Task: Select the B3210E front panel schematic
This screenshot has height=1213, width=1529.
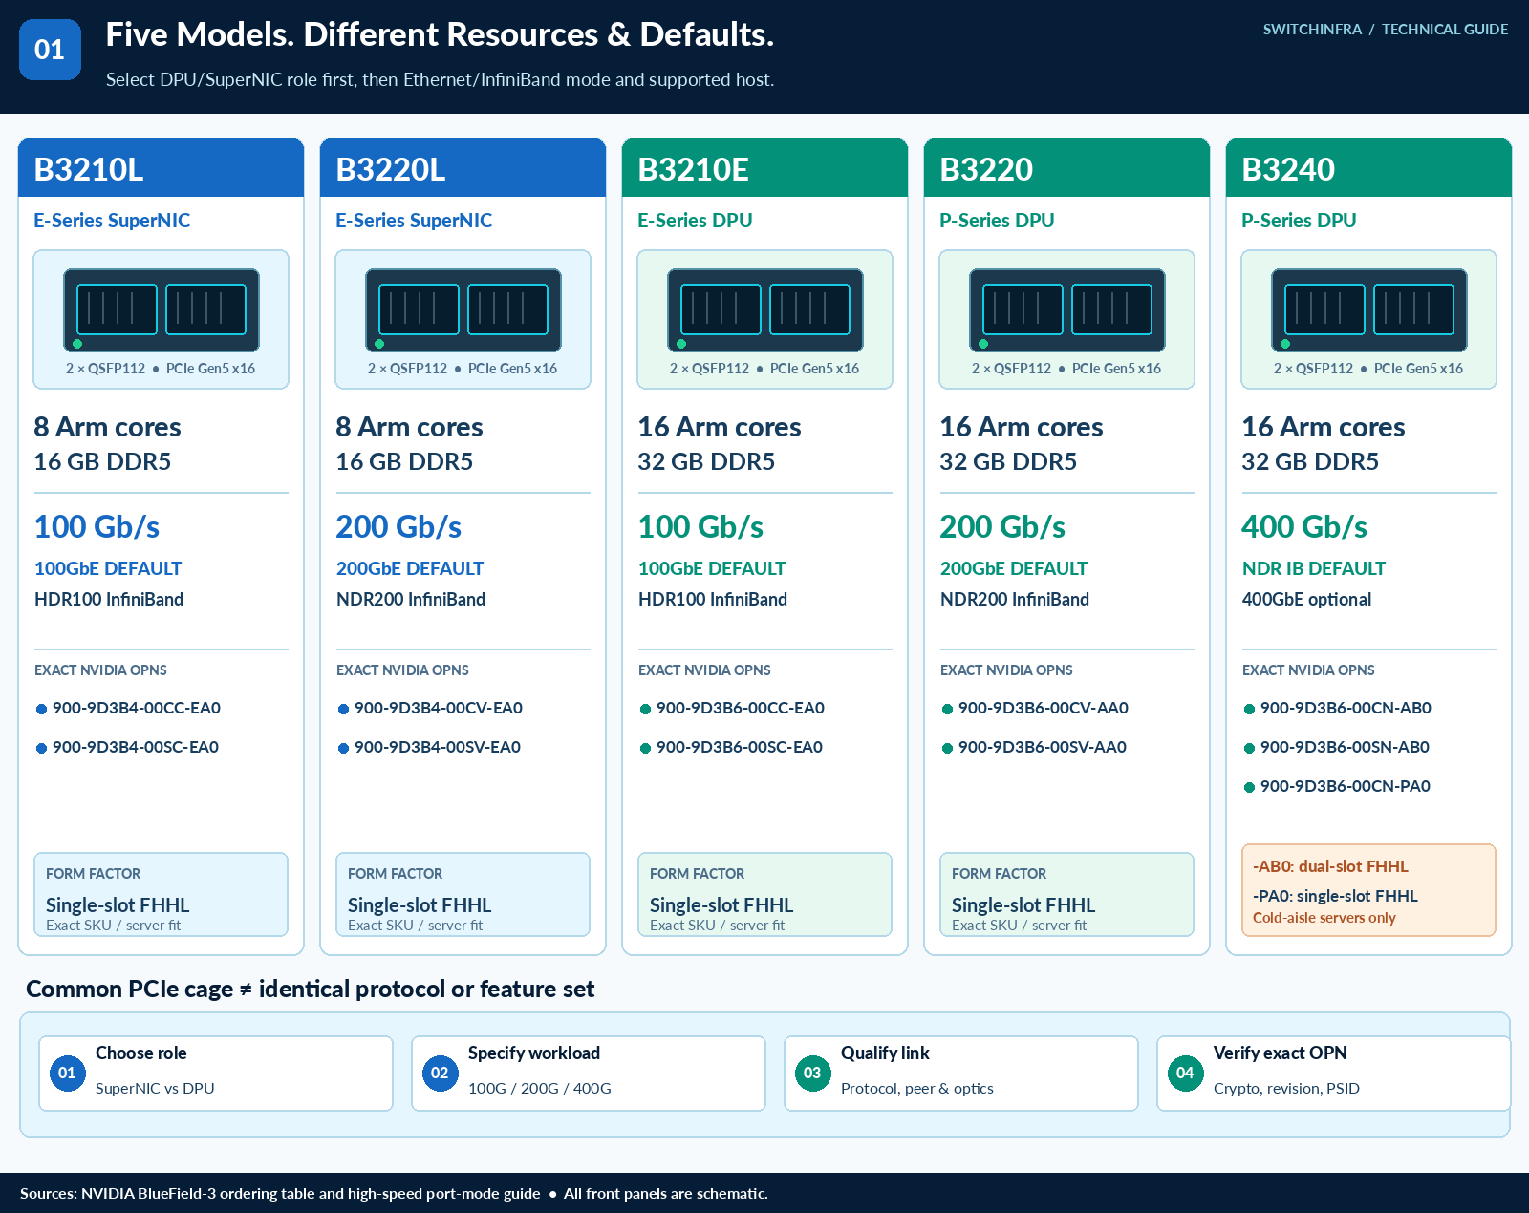Action: (x=765, y=309)
